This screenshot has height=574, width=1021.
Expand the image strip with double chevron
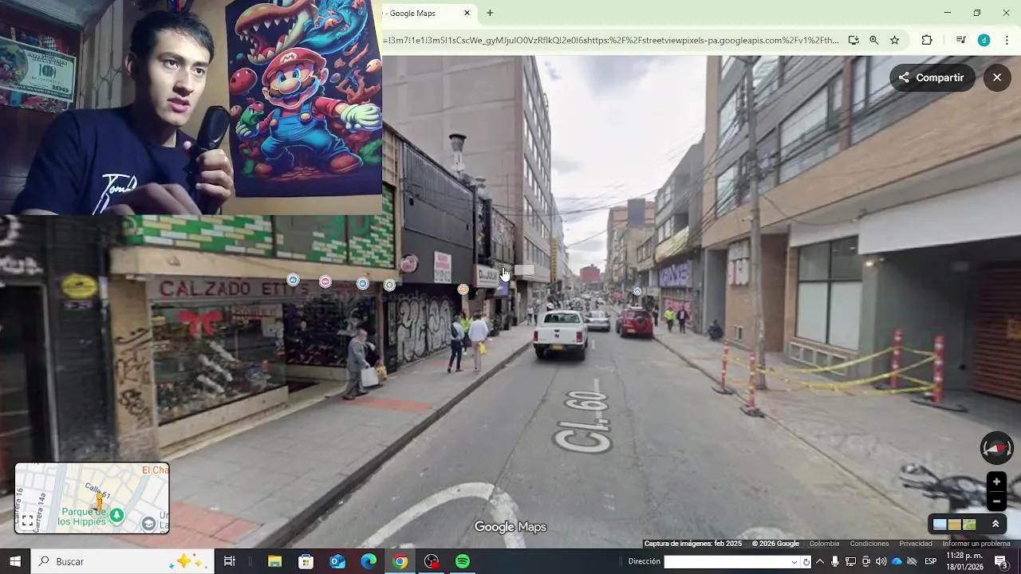(995, 524)
